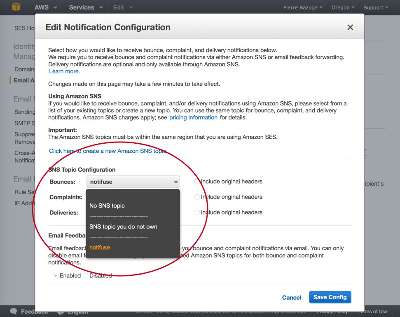Click the AWS cube logo icon

pos(16,7)
